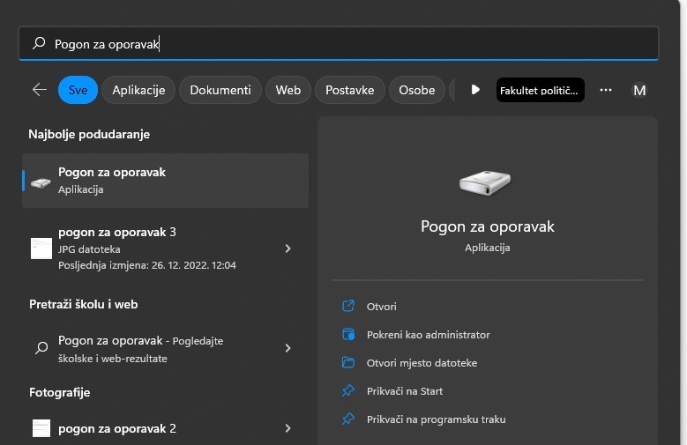Open the pogon za oporavak 3 JPG result
The width and height of the screenshot is (687, 445).
[165, 248]
